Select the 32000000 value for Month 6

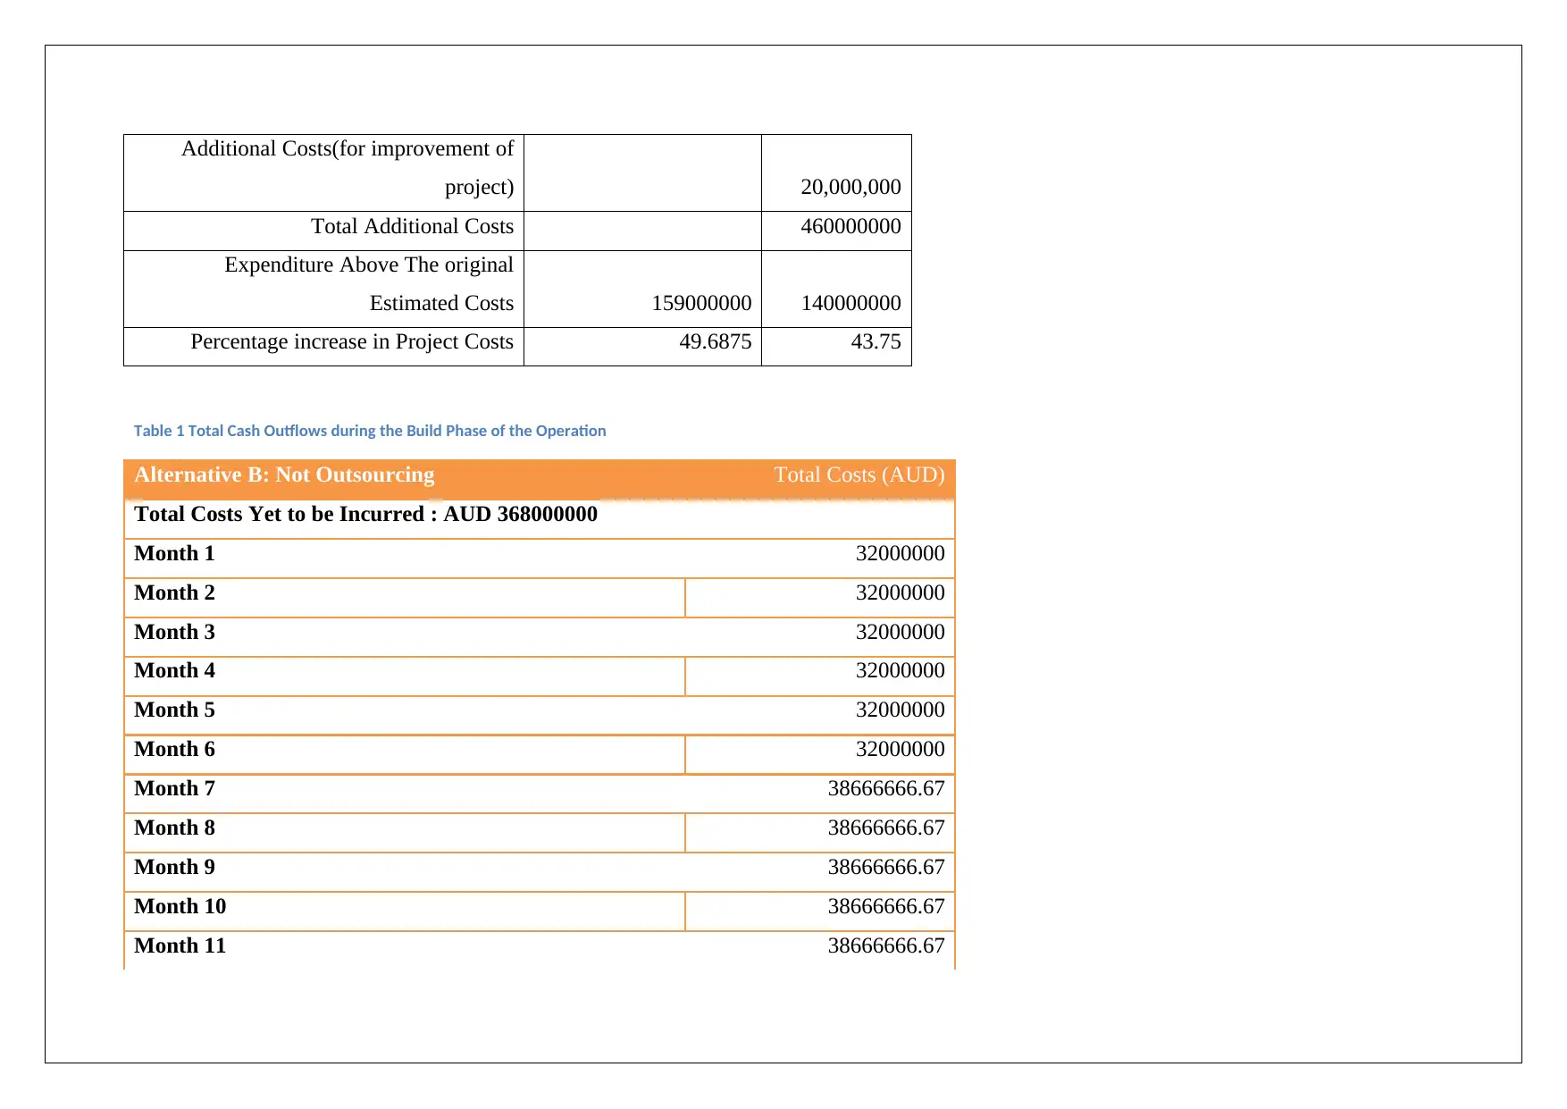[x=900, y=749]
